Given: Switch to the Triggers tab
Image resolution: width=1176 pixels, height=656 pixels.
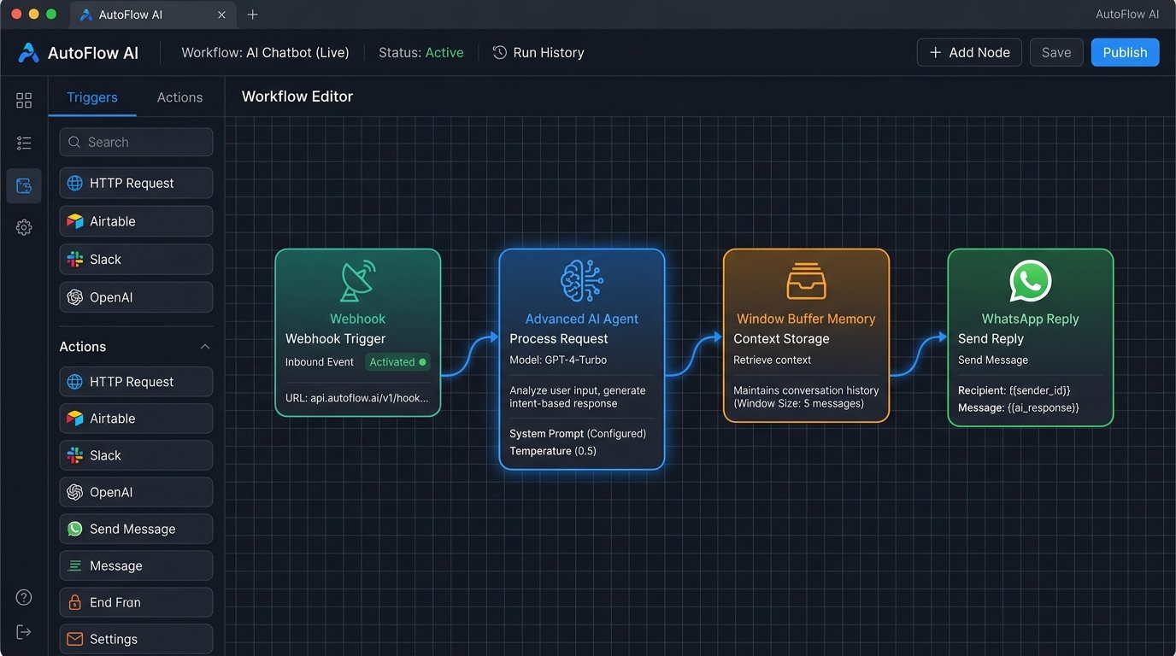Looking at the screenshot, I should pyautogui.click(x=92, y=97).
